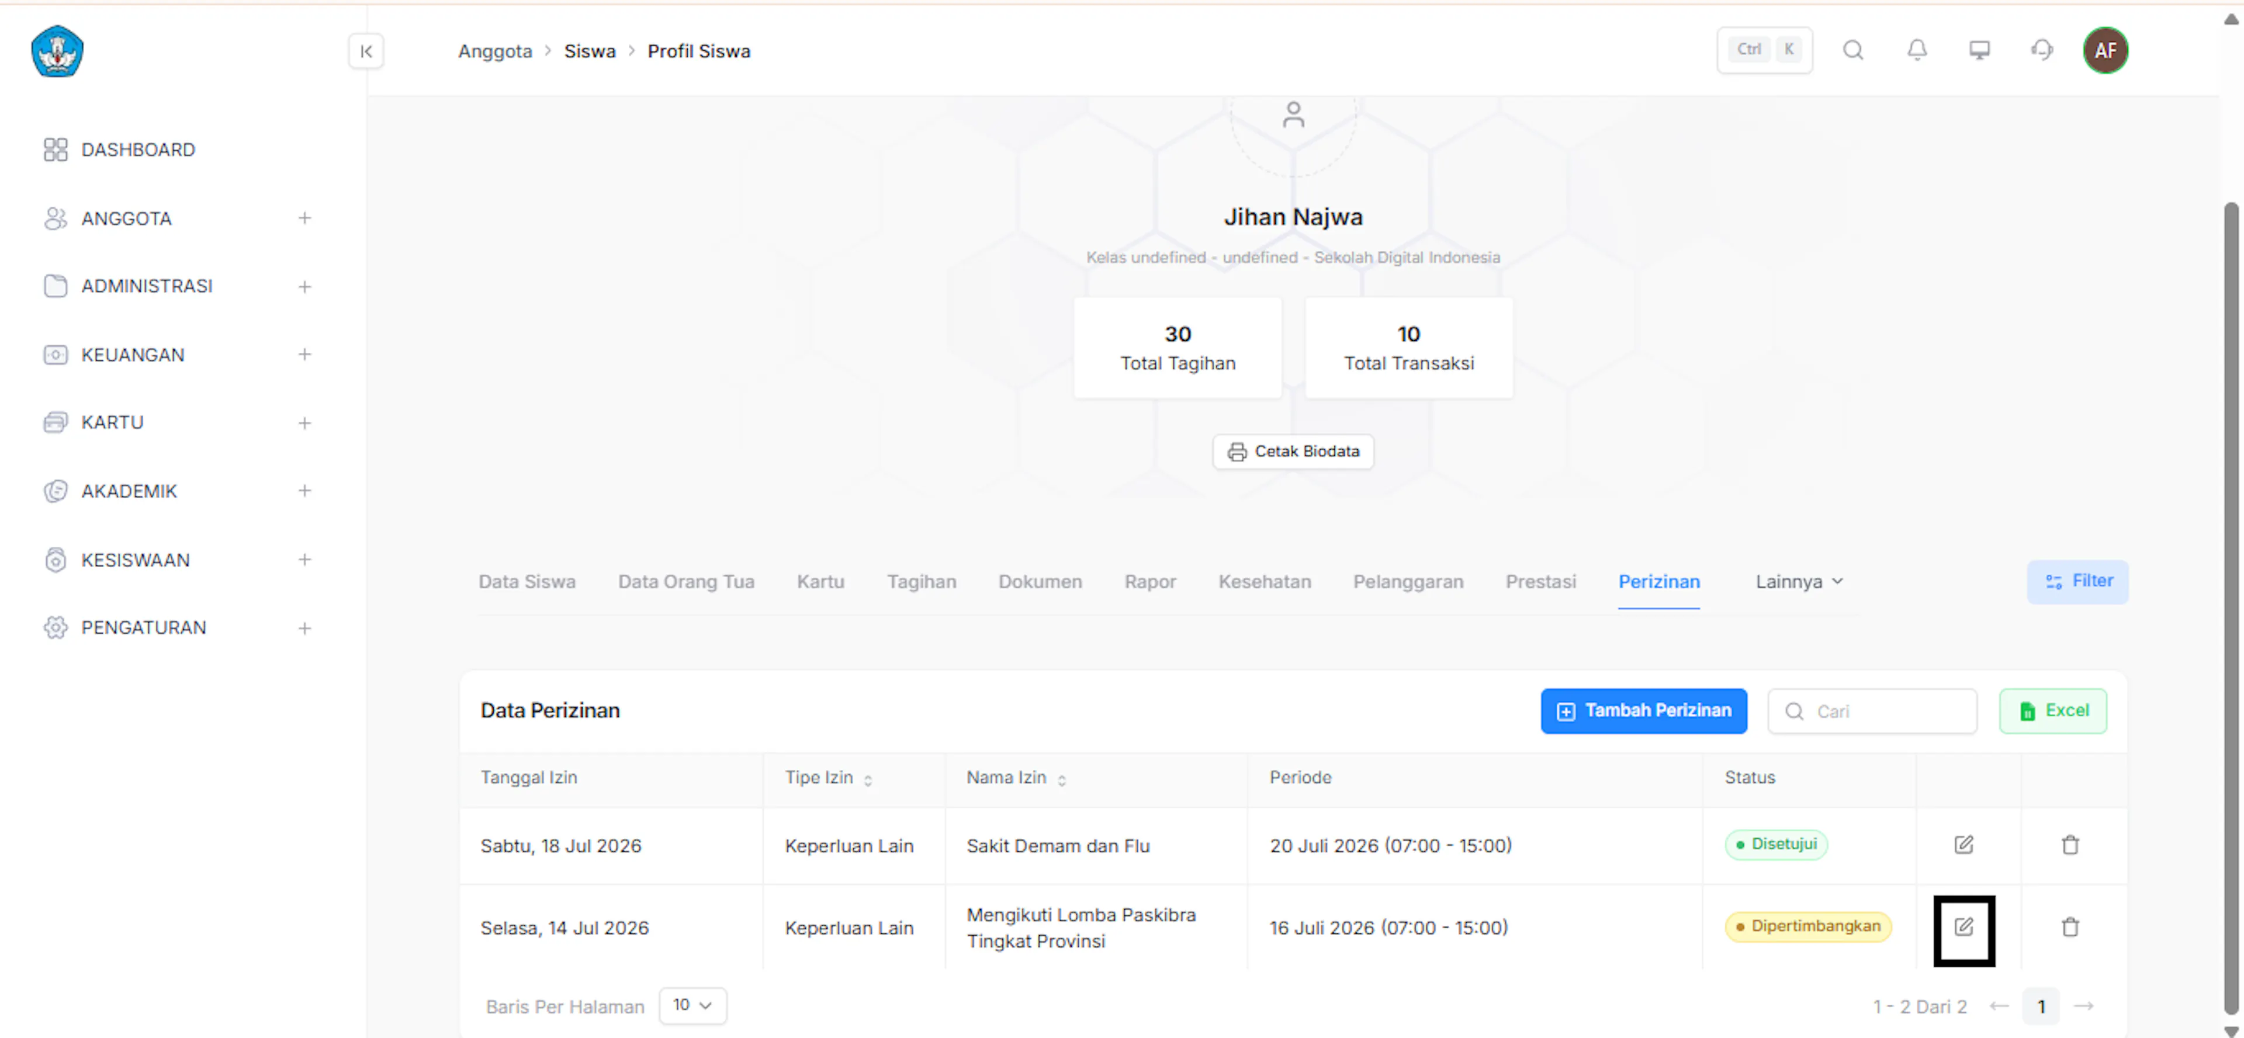Open the Prestasi tab
Screen dimensions: 2244x1038
1540,582
